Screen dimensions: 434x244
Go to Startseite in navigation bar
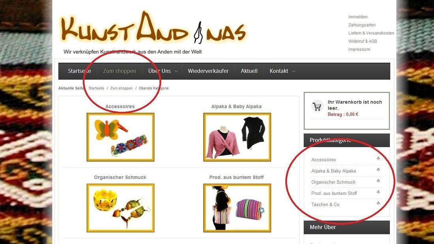[x=79, y=71]
